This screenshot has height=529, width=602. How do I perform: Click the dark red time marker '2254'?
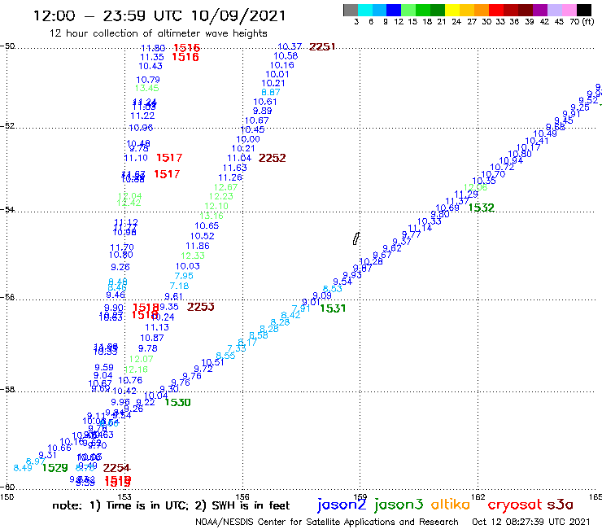pos(116,468)
